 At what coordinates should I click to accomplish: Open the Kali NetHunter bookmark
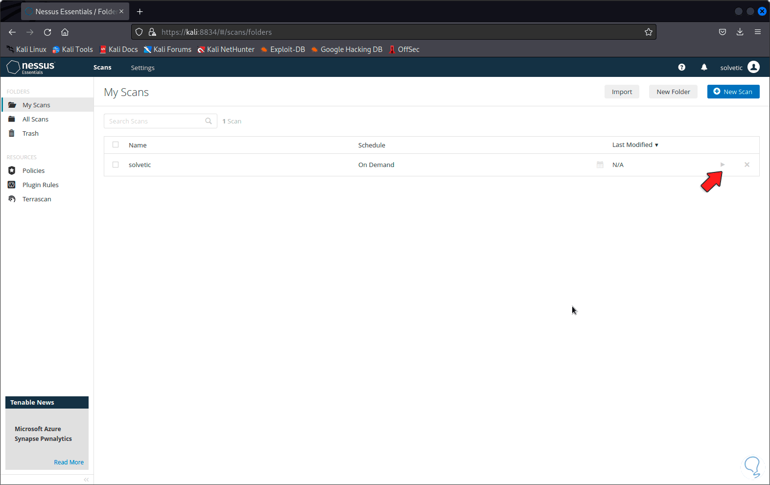tap(226, 49)
